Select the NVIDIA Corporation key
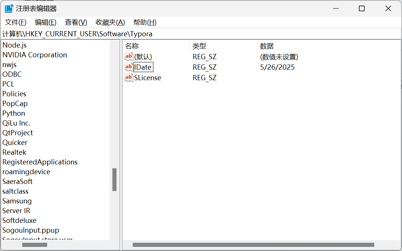The height and width of the screenshot is (251, 402). click(34, 55)
